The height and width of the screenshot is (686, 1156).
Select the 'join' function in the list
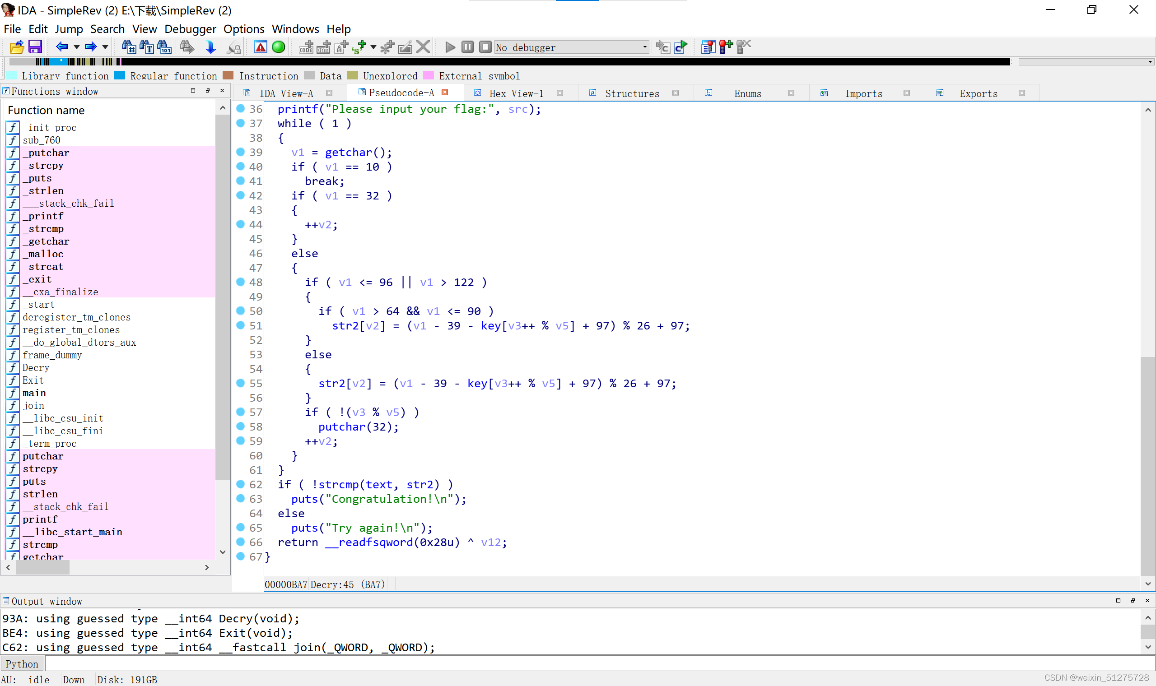(x=33, y=405)
